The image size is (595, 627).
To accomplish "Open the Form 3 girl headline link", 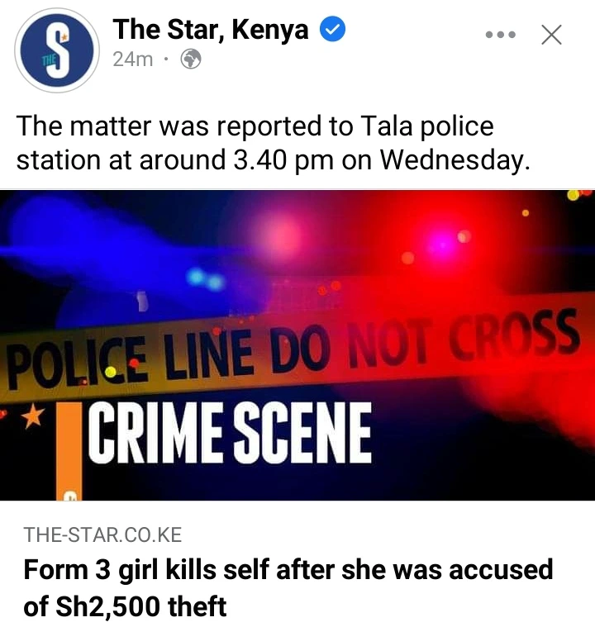I will [288, 588].
